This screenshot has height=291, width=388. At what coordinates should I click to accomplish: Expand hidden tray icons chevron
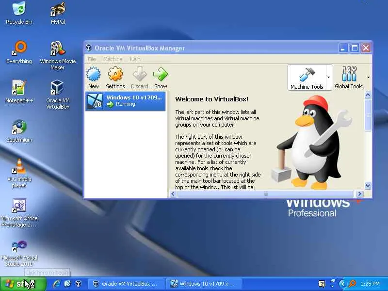(342, 284)
